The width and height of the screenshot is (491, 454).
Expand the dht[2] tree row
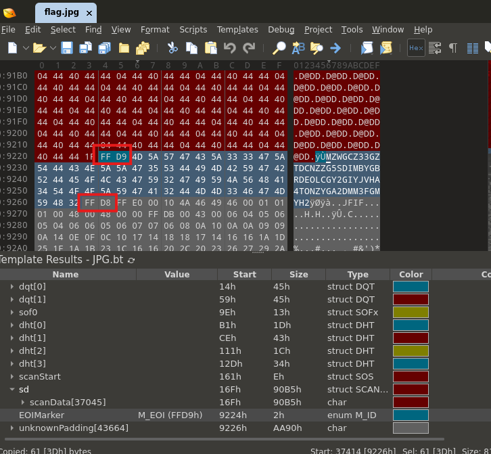pyautogui.click(x=12, y=350)
